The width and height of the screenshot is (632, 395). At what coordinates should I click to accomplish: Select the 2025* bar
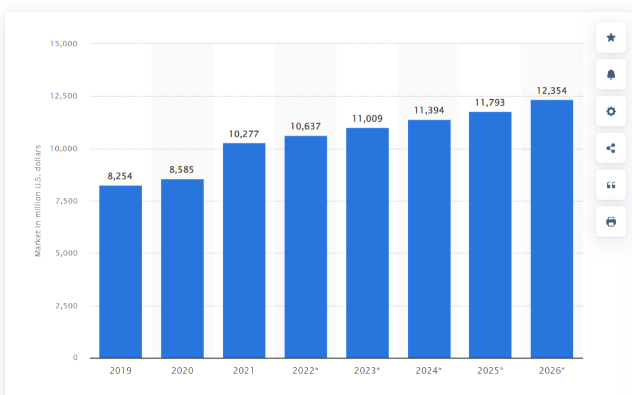[490, 235]
